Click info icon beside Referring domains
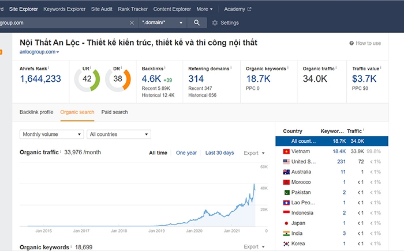 (x=231, y=67)
